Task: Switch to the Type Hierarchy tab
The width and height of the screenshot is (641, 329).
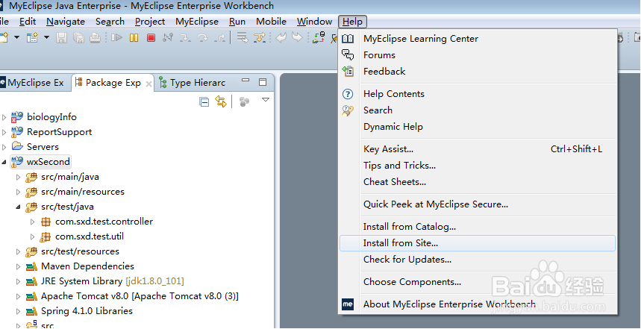Action: pyautogui.click(x=192, y=83)
